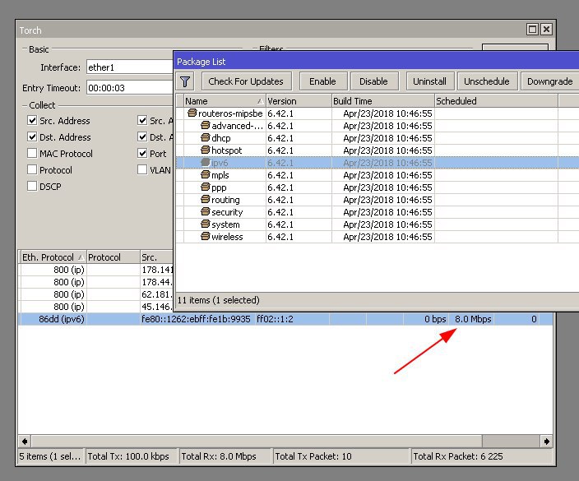Click the Disable package button
The width and height of the screenshot is (579, 481).
pos(373,81)
